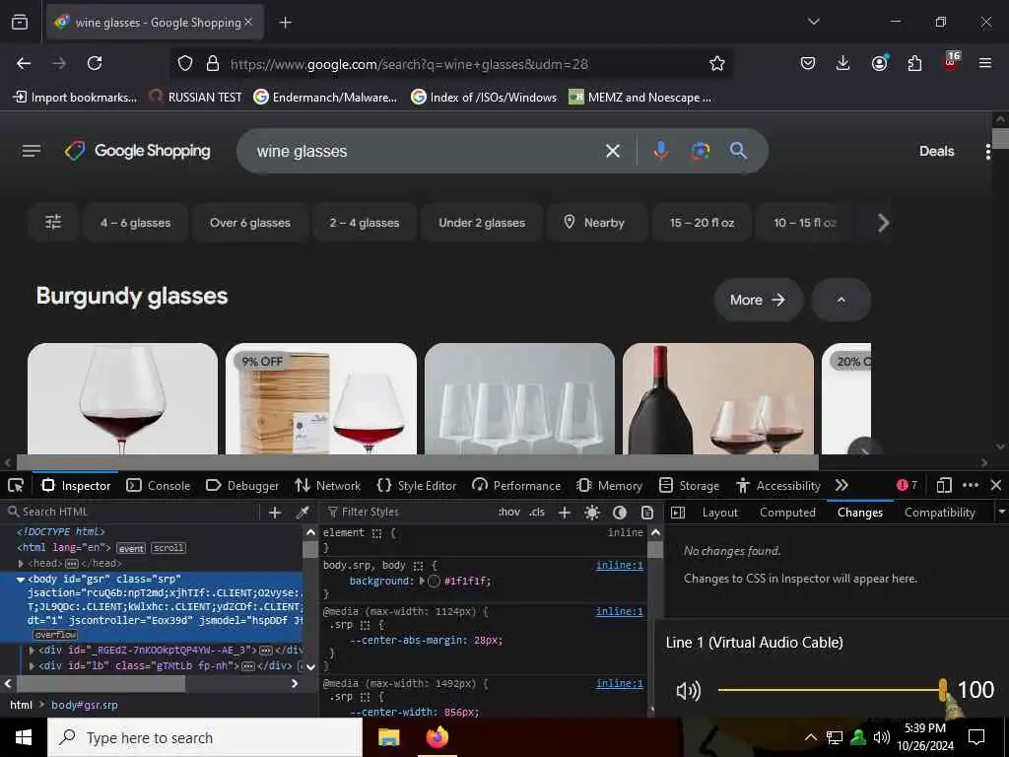Open the Network tab
Image resolution: width=1009 pixels, height=757 pixels.
coord(327,485)
